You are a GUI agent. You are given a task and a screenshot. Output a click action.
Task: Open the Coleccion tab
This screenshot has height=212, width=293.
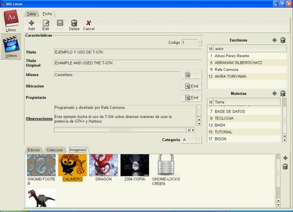55,150
